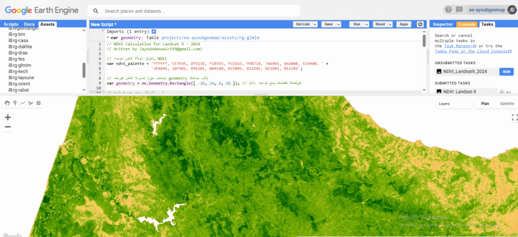Switch to the Scripts tab

(11, 24)
